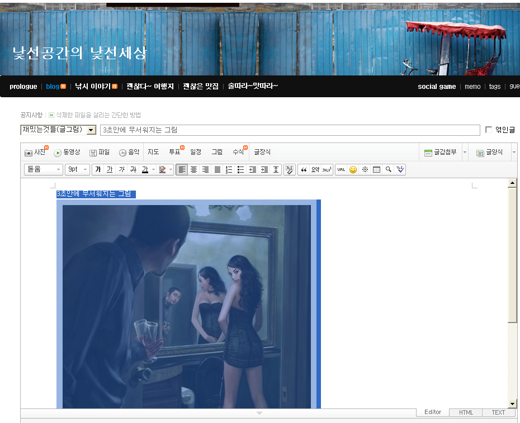
Task: Insert a bulleted list
Action: [x=241, y=169]
